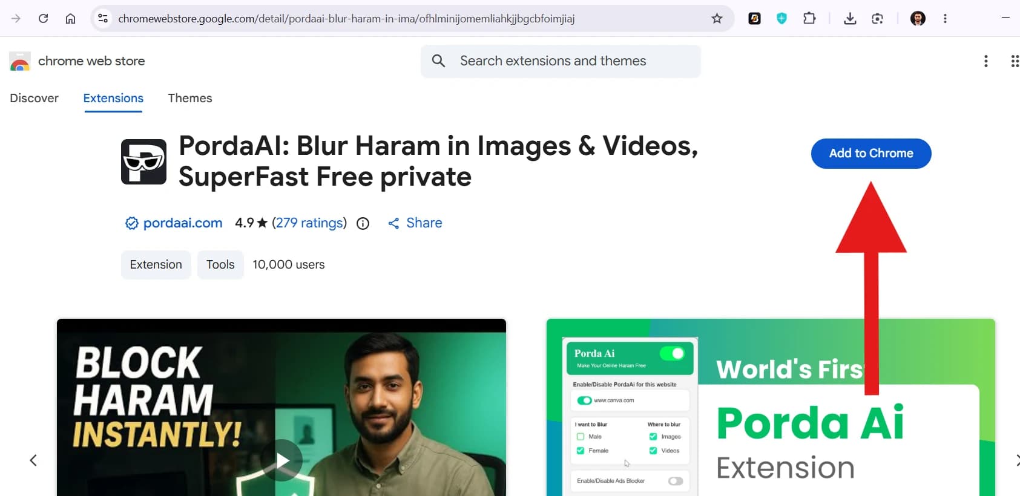Go to previous screenshot in carousel
Image resolution: width=1020 pixels, height=496 pixels.
33,460
